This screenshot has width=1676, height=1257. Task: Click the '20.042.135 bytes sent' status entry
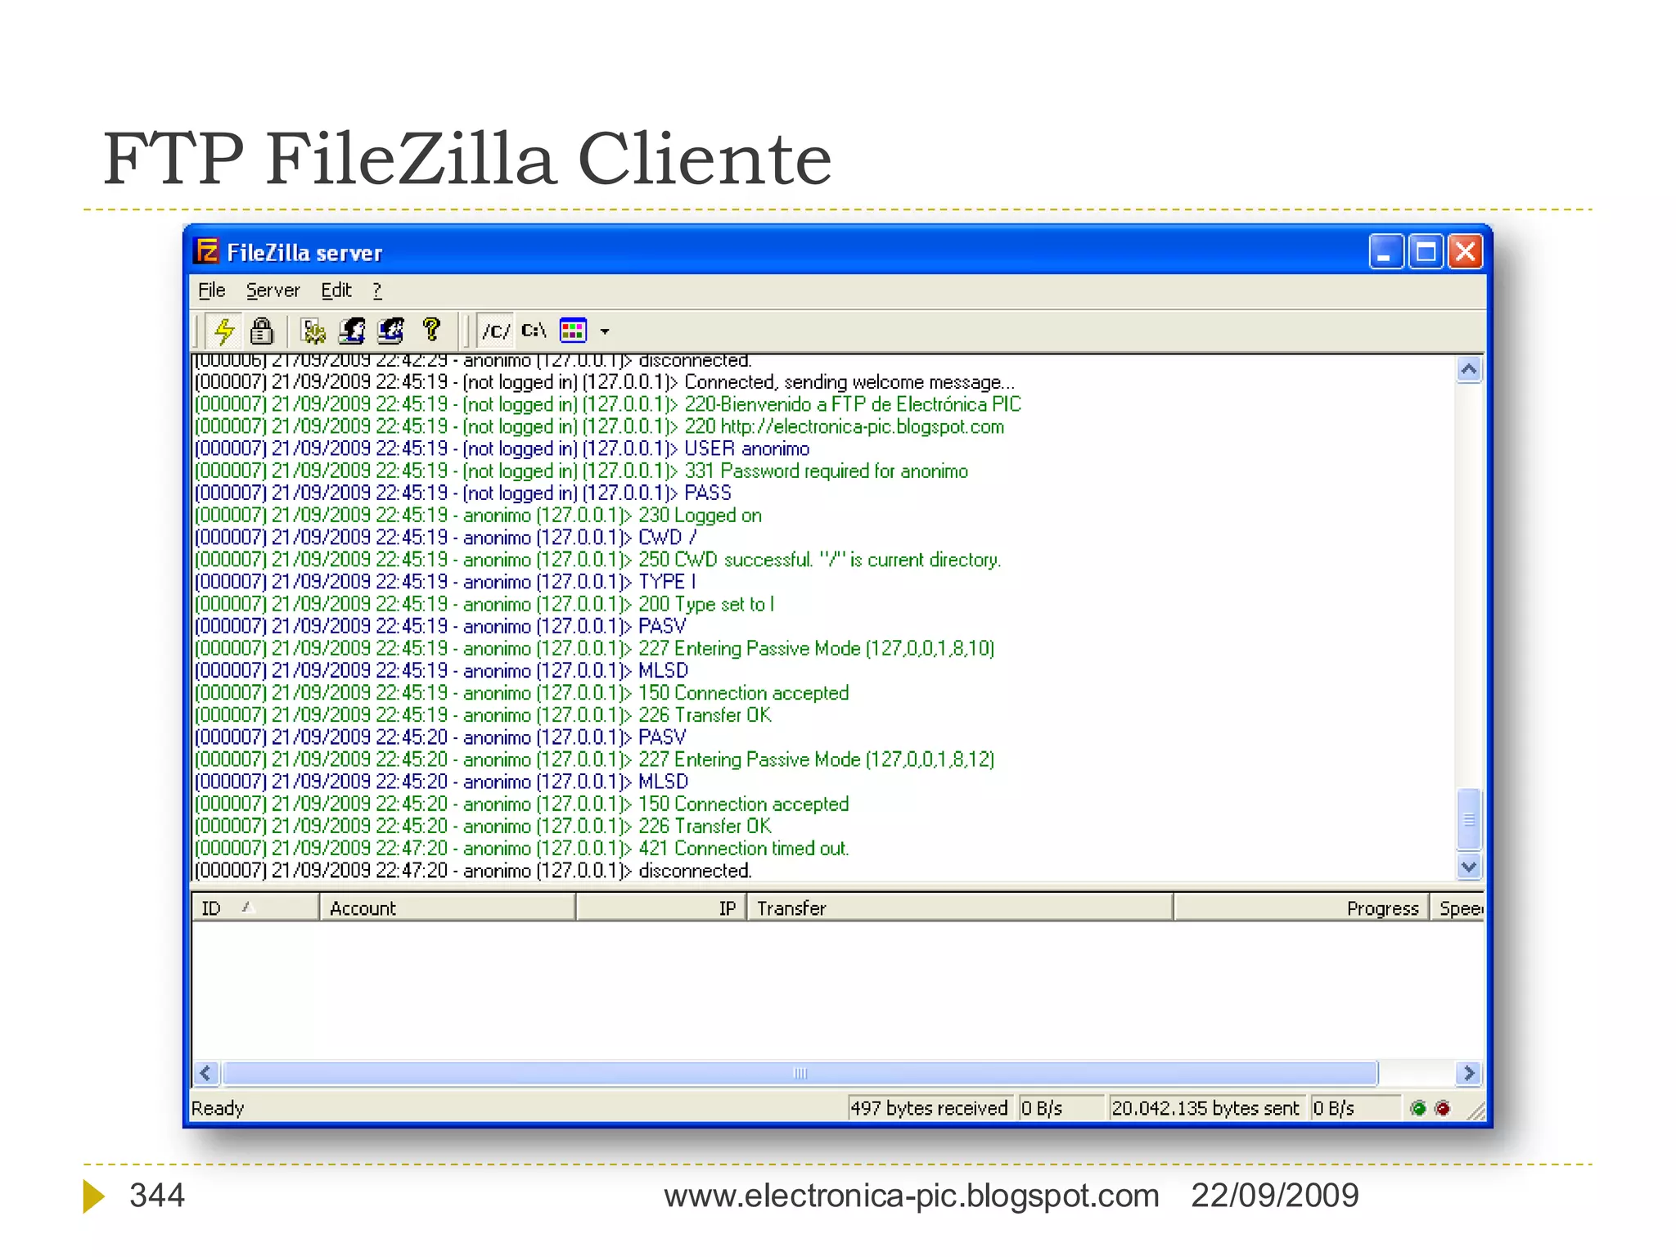click(1205, 1108)
